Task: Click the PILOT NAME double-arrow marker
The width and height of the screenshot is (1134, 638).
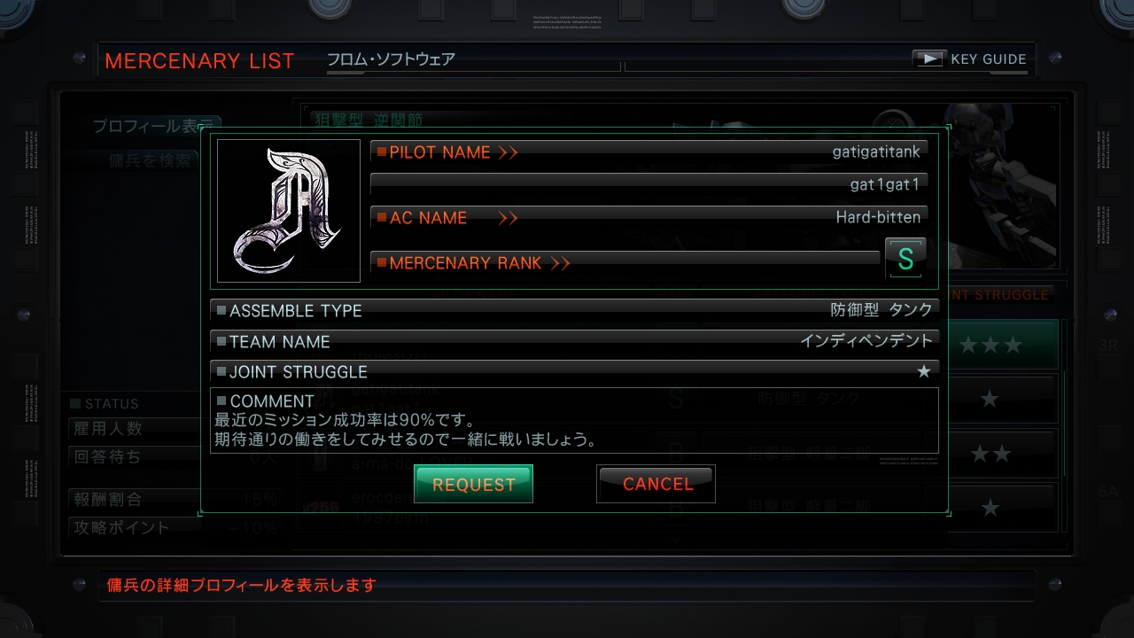Action: 508,152
